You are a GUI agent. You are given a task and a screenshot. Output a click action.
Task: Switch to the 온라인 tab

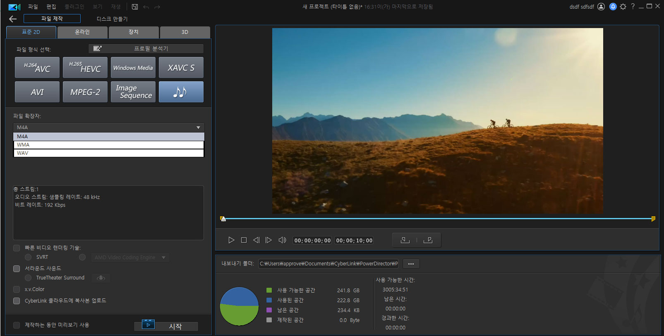point(82,32)
